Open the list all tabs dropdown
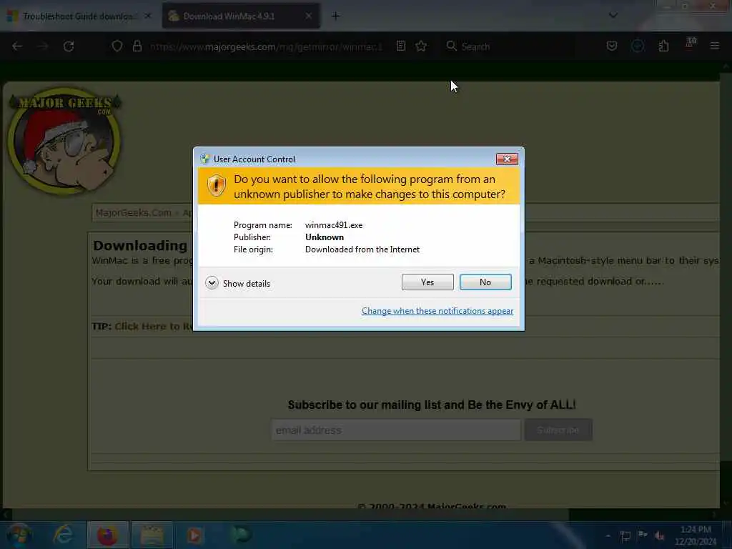The height and width of the screenshot is (549, 732). pyautogui.click(x=613, y=16)
